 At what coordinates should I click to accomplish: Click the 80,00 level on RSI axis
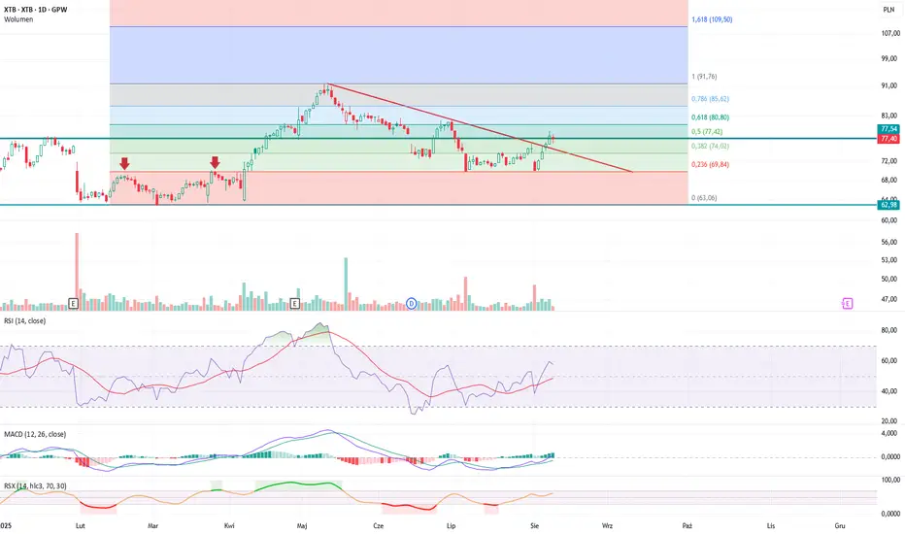[x=889, y=331]
